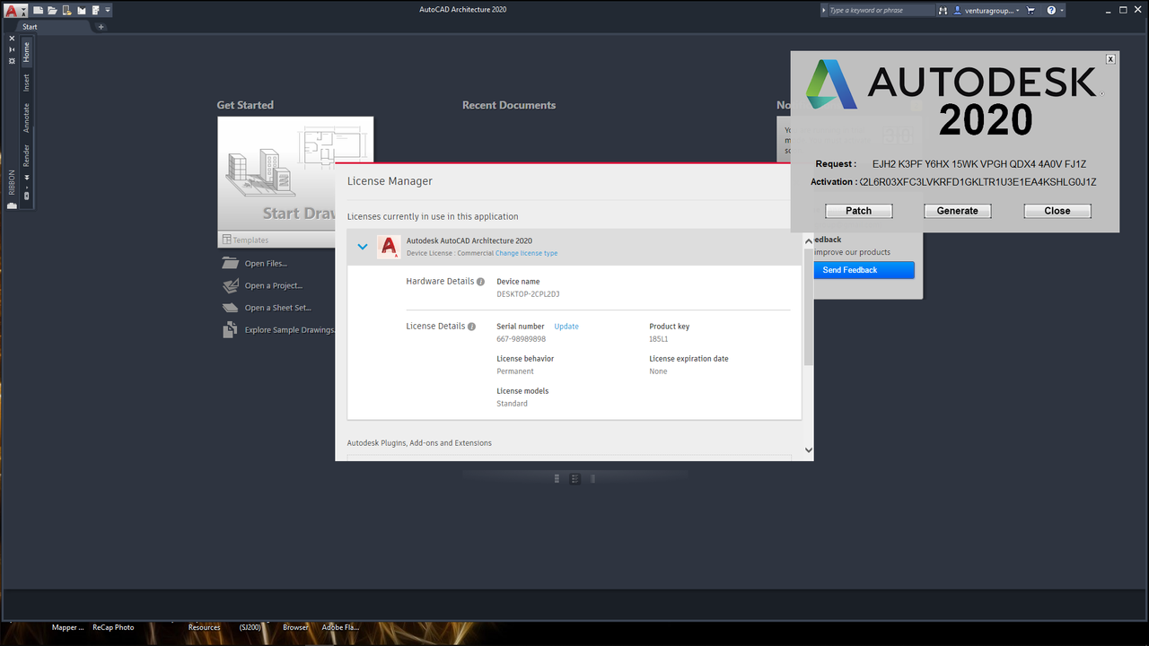Select the Insert ribbon tab
Image resolution: width=1149 pixels, height=646 pixels.
(x=26, y=83)
